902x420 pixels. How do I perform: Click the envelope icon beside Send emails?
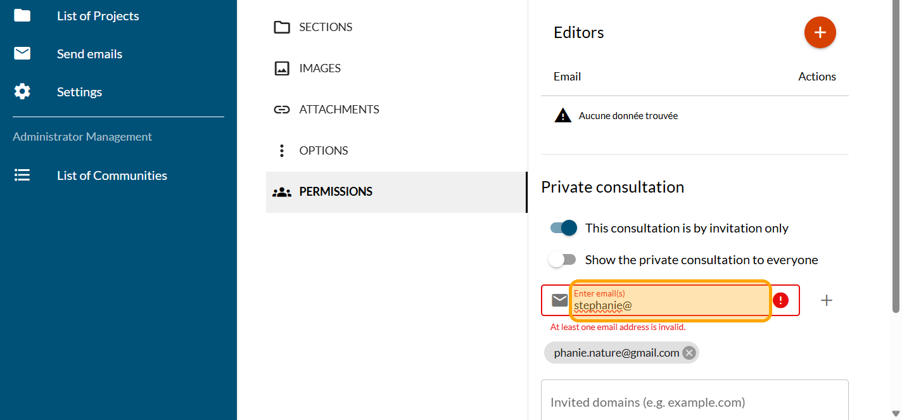point(22,54)
